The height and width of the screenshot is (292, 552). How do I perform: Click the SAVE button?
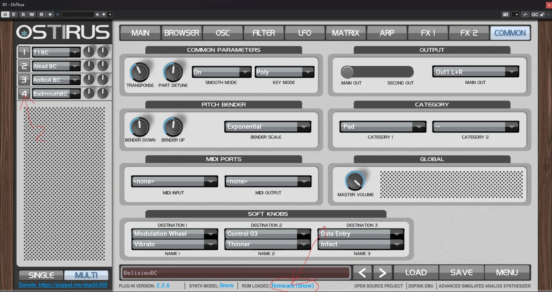pos(462,273)
